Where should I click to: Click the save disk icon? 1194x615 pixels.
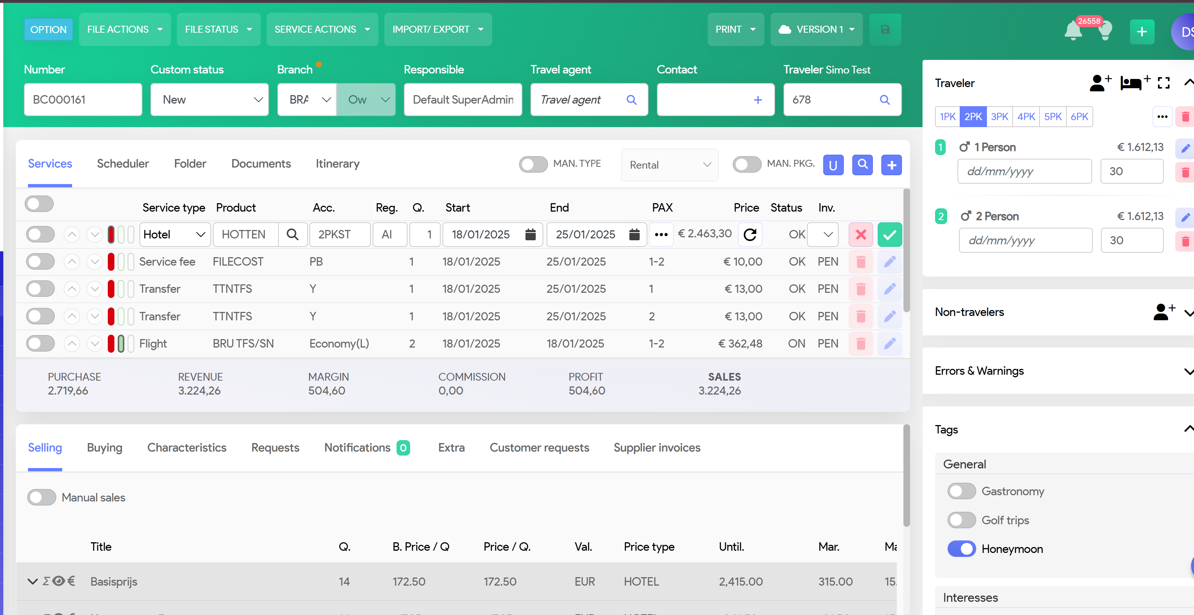[x=885, y=30]
